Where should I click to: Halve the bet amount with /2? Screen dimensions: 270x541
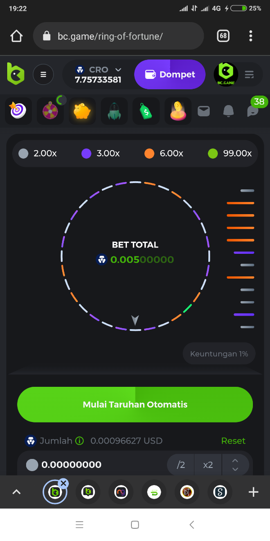click(181, 464)
